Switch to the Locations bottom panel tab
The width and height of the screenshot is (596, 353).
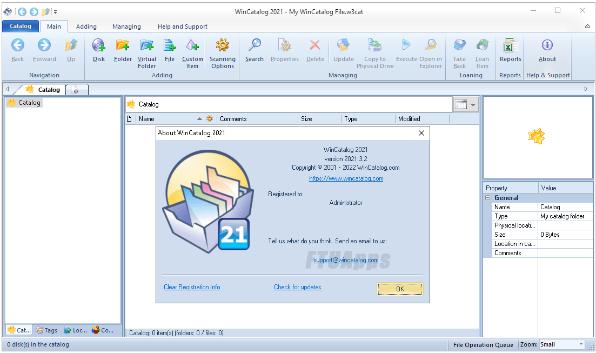[75, 330]
